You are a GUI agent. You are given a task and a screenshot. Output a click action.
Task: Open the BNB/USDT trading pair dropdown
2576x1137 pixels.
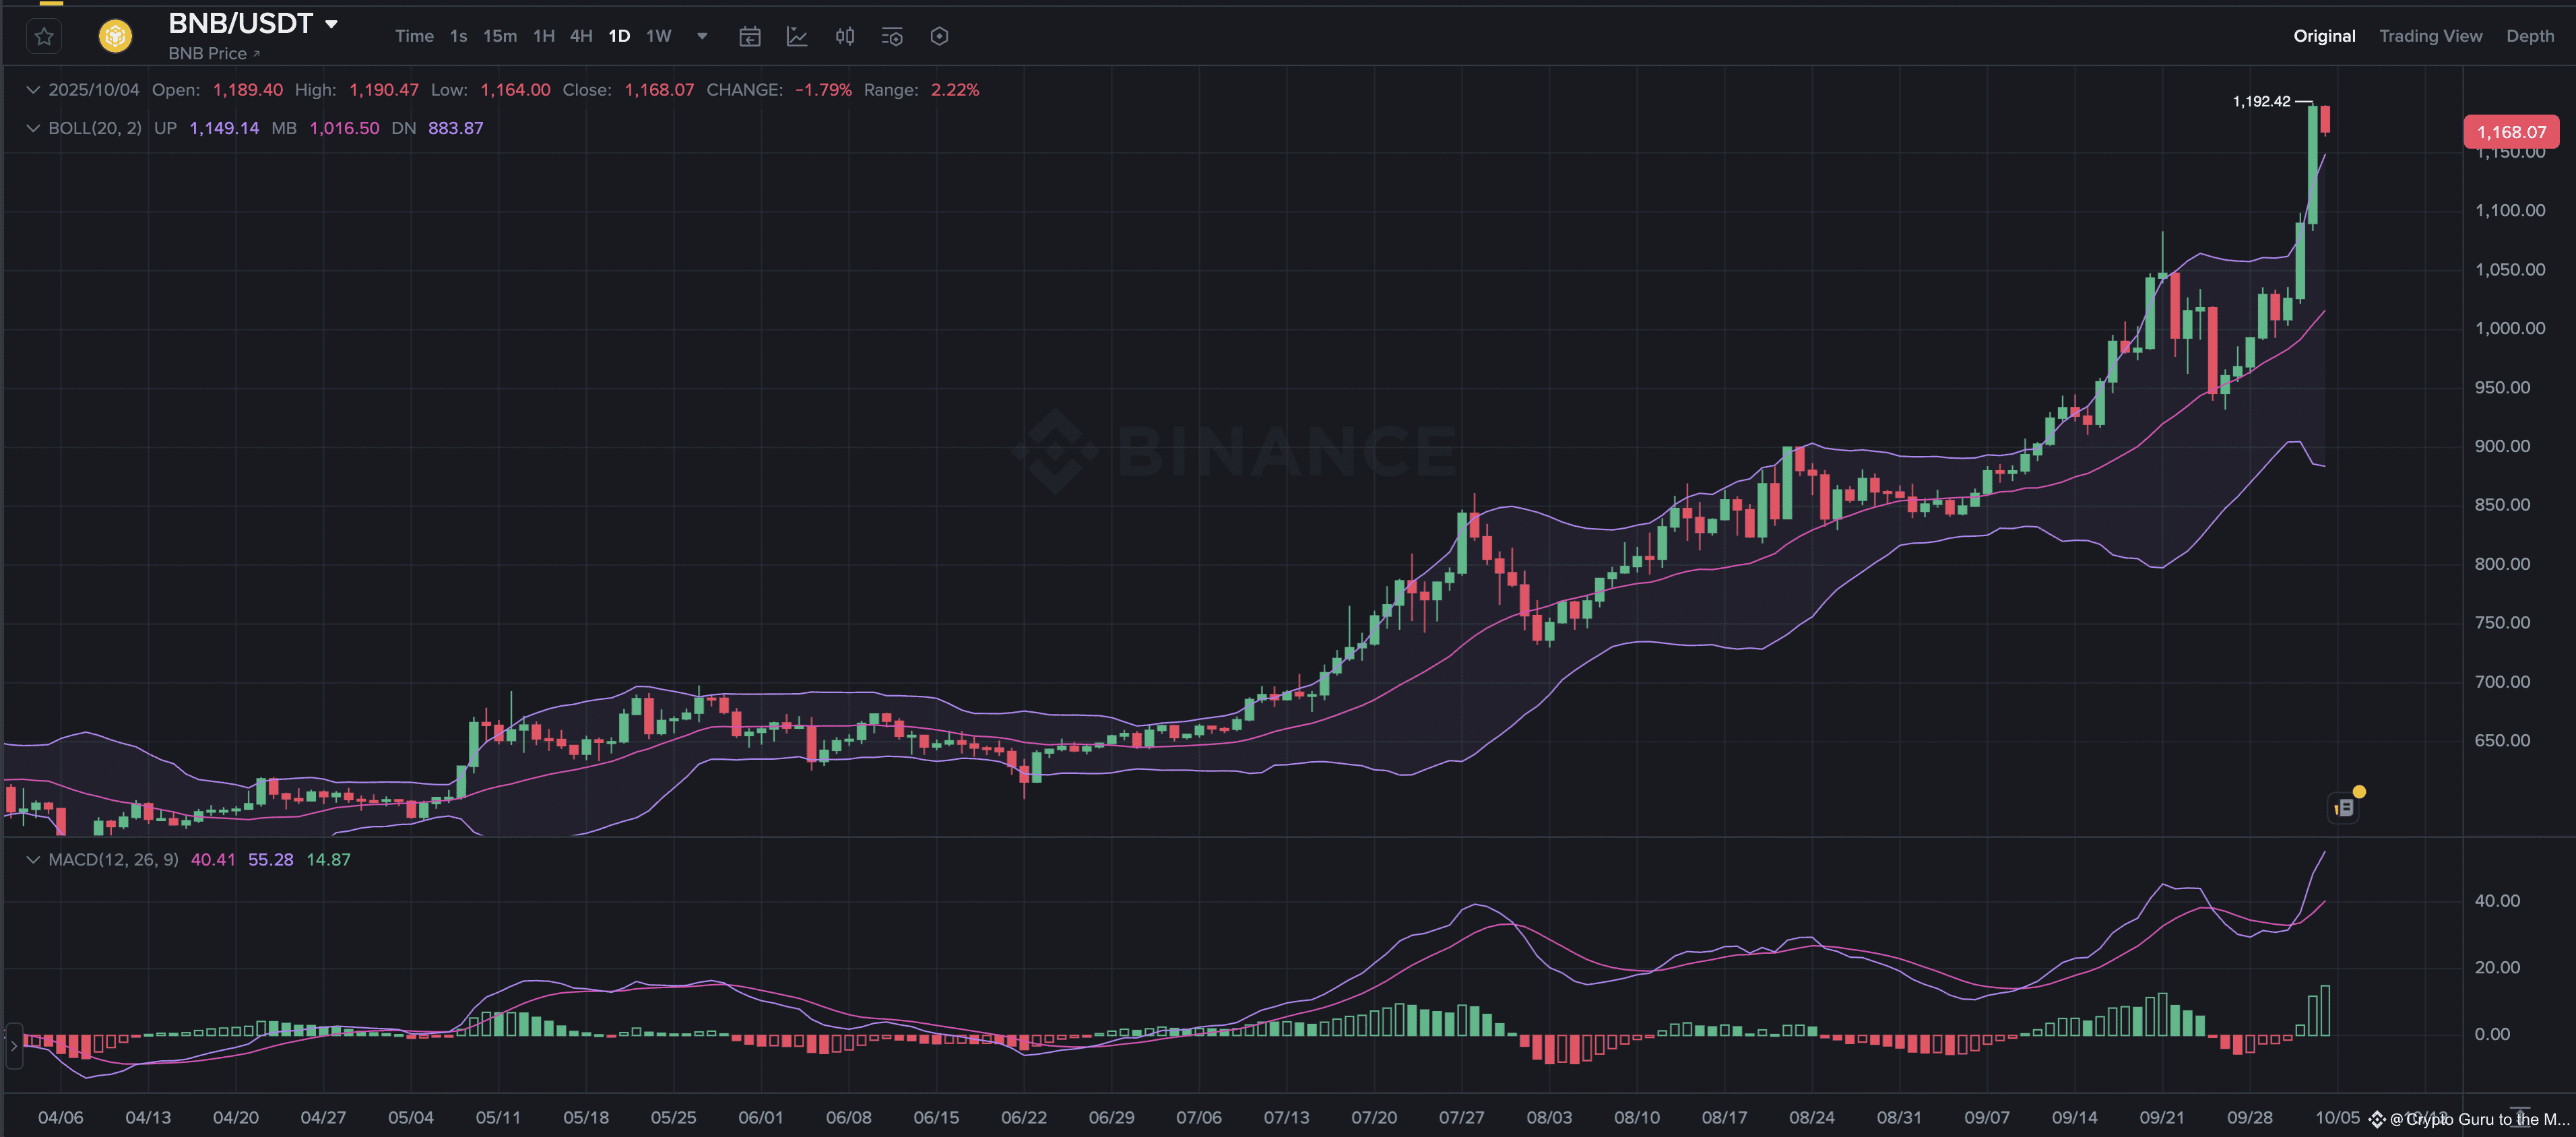[331, 24]
